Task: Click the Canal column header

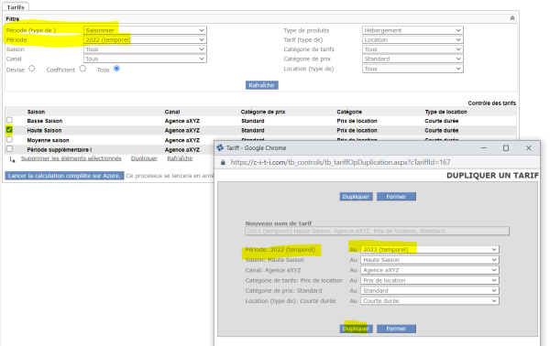Action: [172, 112]
